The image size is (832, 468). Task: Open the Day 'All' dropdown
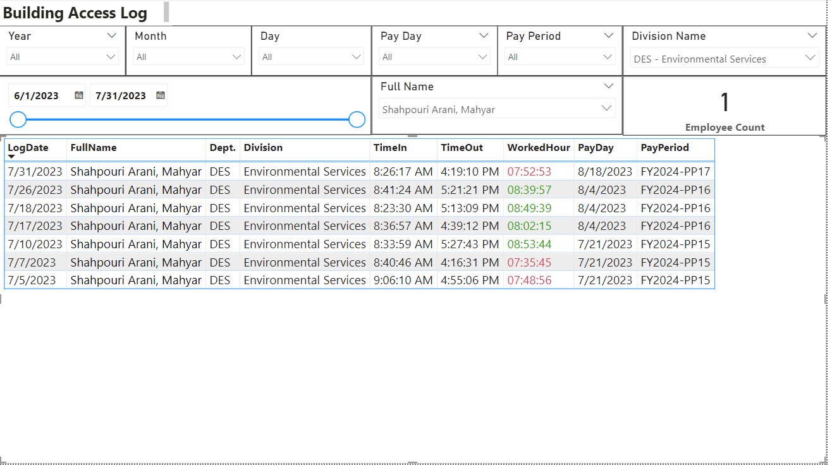coord(312,57)
